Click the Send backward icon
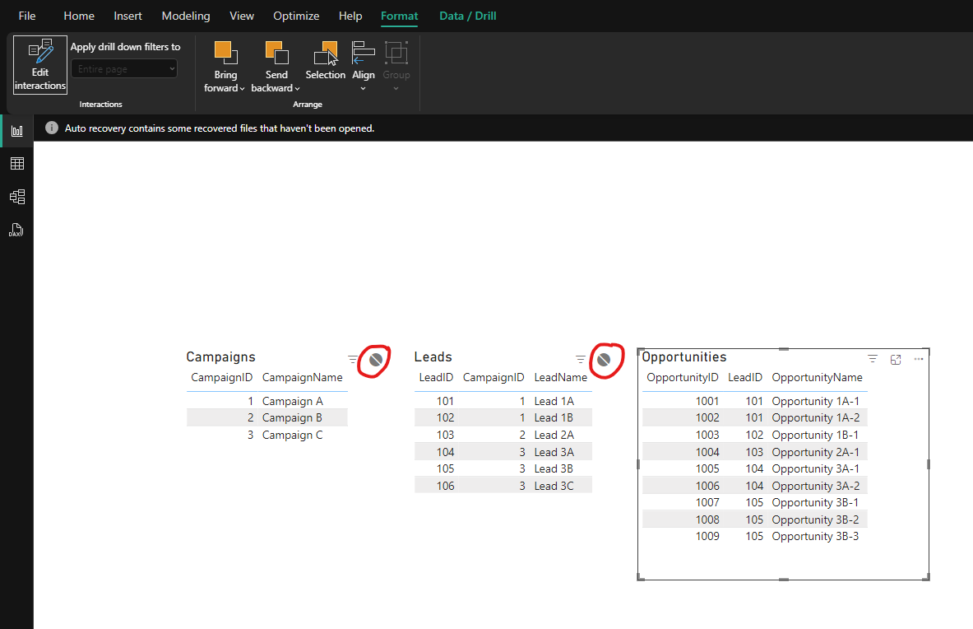The width and height of the screenshot is (973, 629). click(276, 53)
